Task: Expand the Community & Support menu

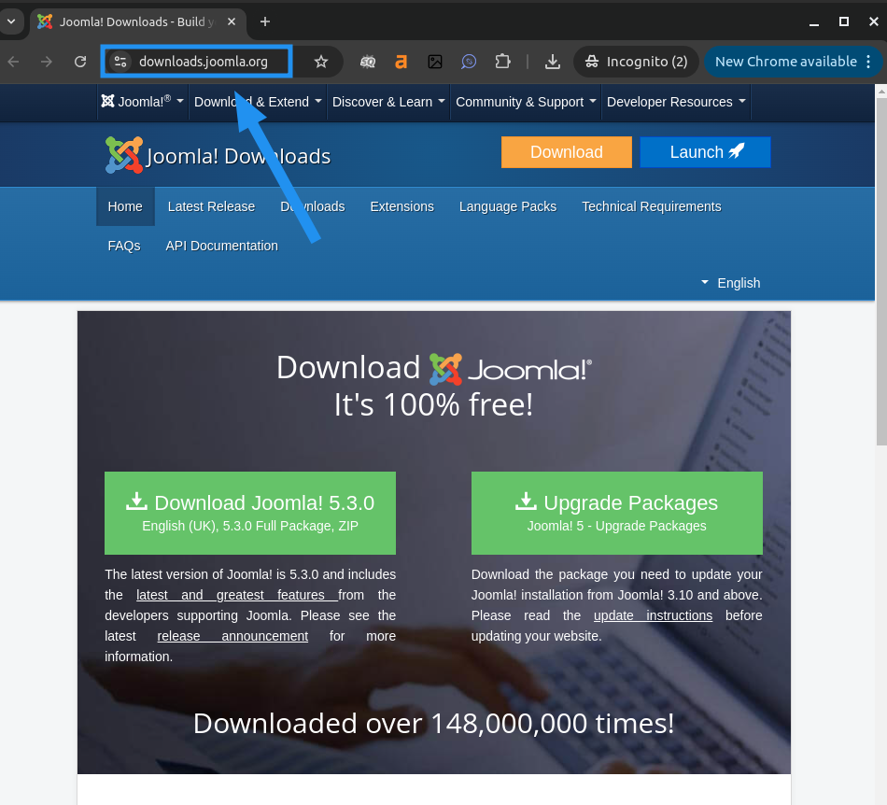Action: pos(526,102)
